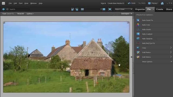Expand the Fix tab arrow menu

[x=153, y=9]
